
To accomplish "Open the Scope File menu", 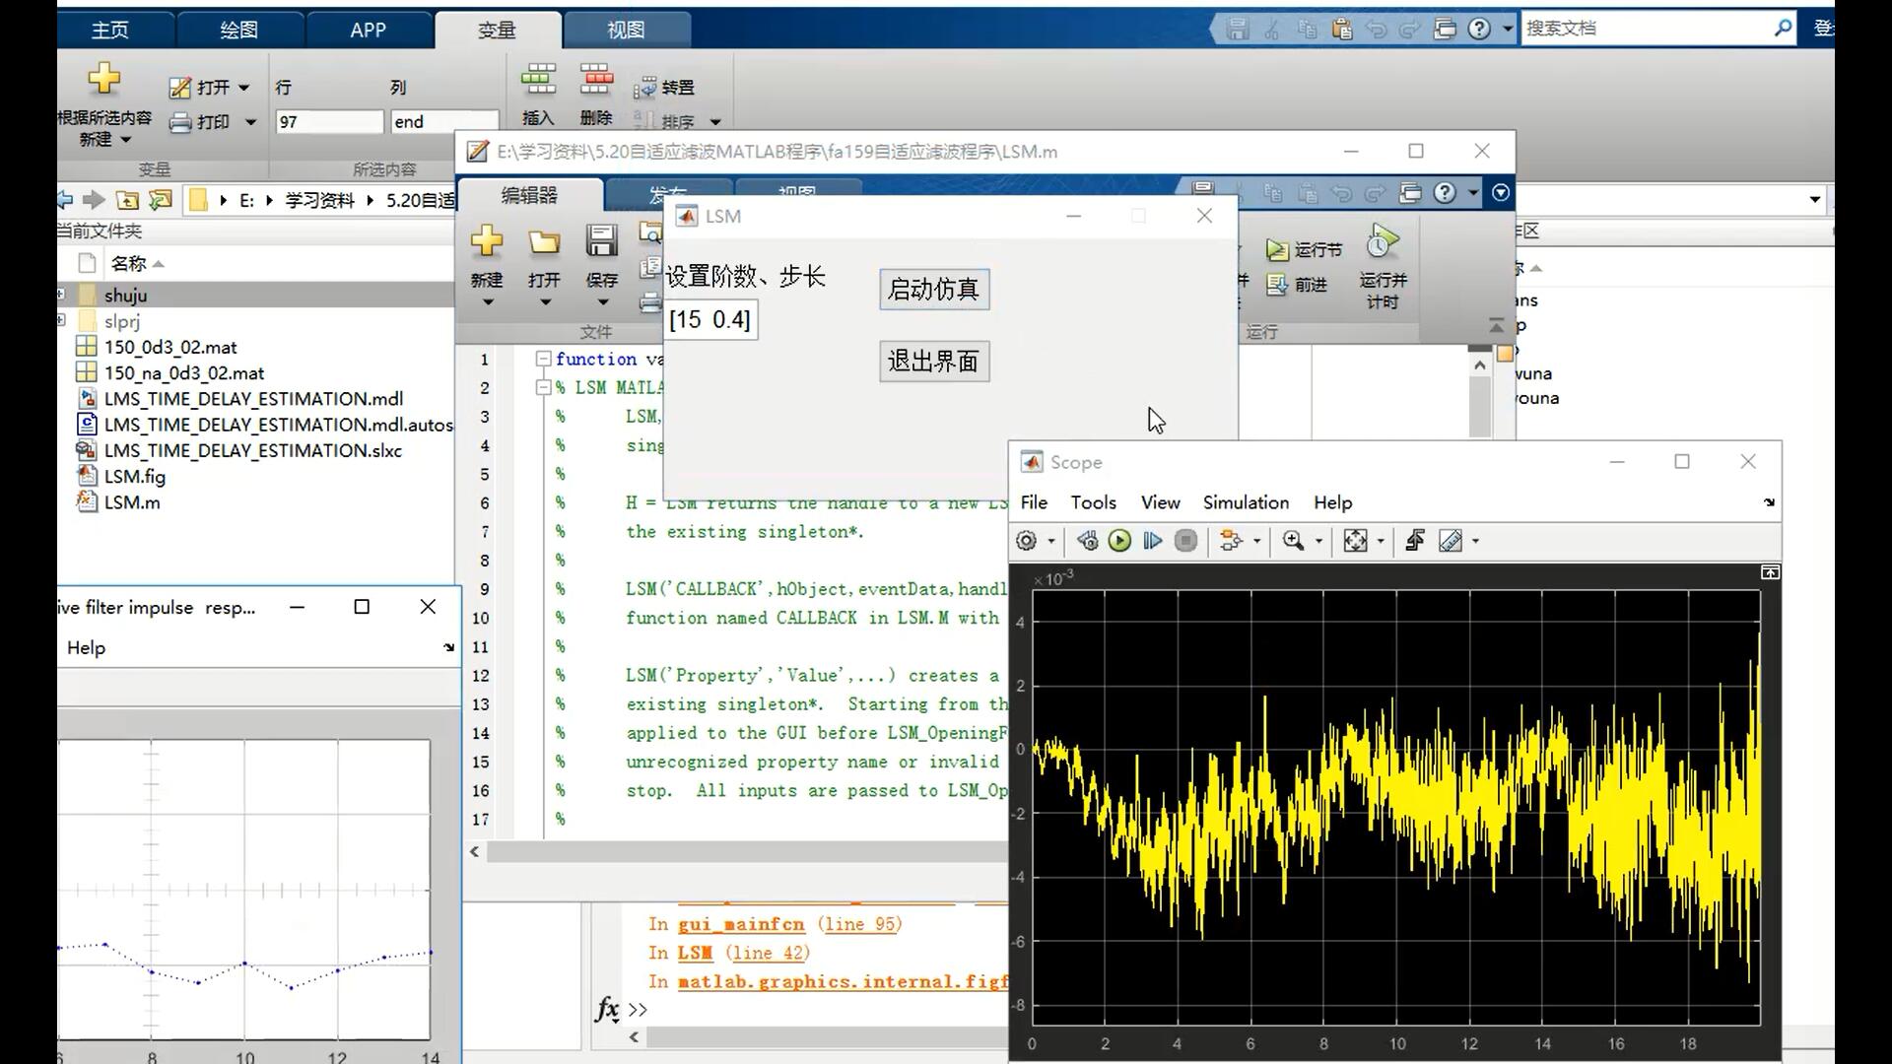I will [x=1034, y=502].
